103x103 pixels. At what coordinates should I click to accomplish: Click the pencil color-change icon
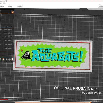tap(3, 59)
